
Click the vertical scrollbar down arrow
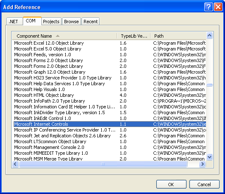pyautogui.click(x=210, y=157)
